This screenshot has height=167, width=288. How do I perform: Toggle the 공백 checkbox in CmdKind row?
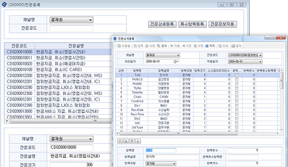237,101
